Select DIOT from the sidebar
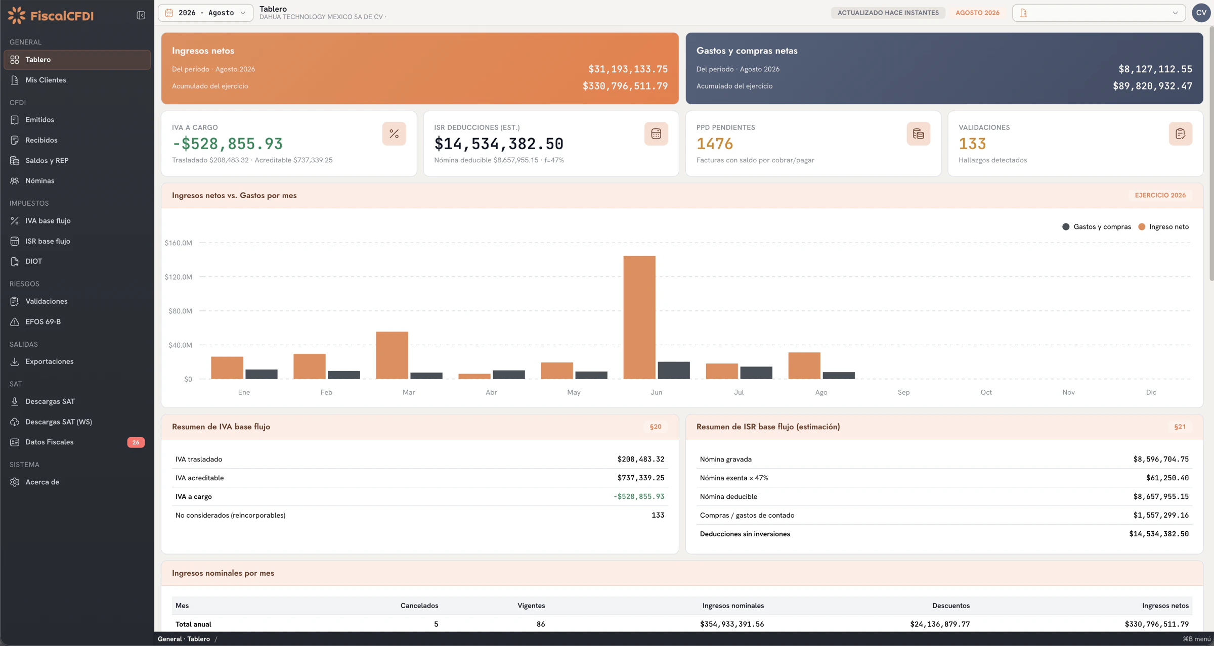 pyautogui.click(x=77, y=261)
